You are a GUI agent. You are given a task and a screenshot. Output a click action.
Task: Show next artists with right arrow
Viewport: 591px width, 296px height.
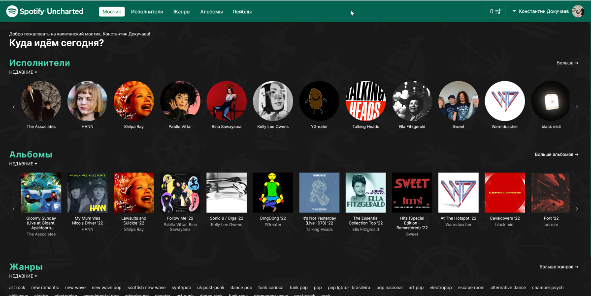577,107
